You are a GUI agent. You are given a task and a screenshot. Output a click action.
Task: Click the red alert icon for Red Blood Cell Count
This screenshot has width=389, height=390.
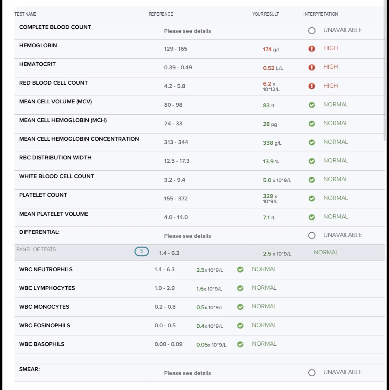pyautogui.click(x=312, y=86)
